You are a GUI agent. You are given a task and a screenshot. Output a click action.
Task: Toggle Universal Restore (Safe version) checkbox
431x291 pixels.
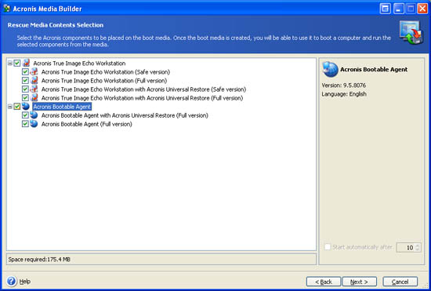point(25,89)
